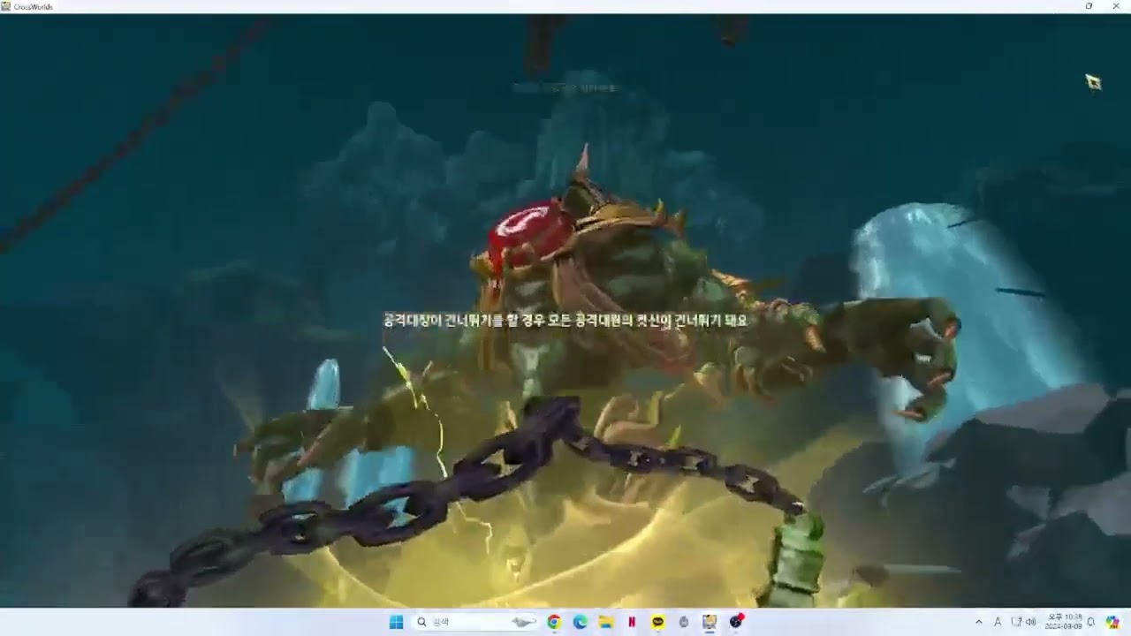The width and height of the screenshot is (1131, 636).
Task: Click the taskbar search box
Action: tap(476, 622)
